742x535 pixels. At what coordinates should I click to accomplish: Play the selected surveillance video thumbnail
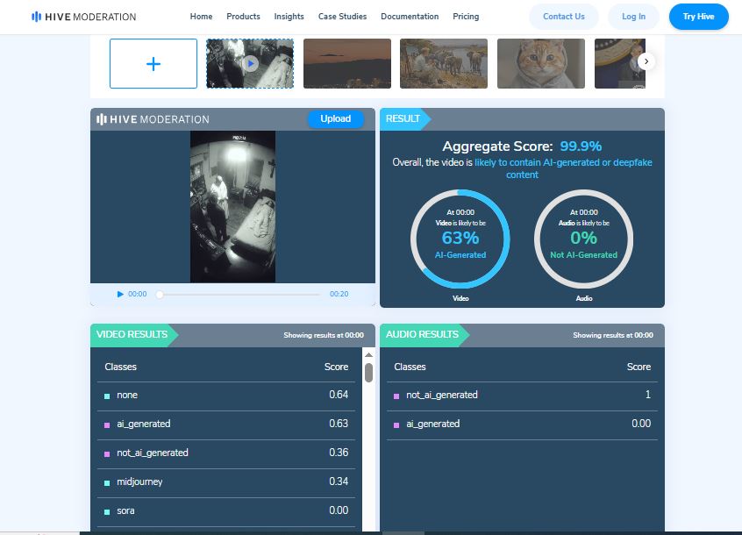[250, 64]
